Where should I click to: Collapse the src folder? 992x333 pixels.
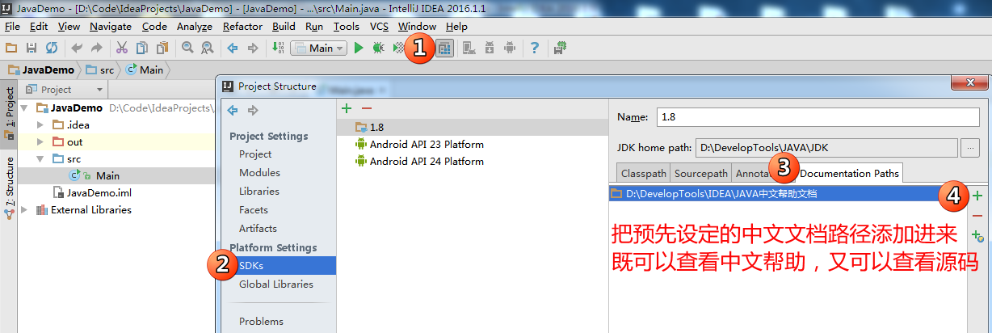pos(41,158)
